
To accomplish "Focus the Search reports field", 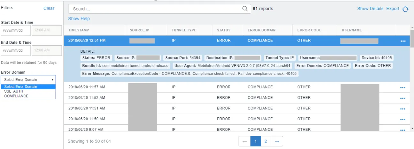I will point(159,9).
